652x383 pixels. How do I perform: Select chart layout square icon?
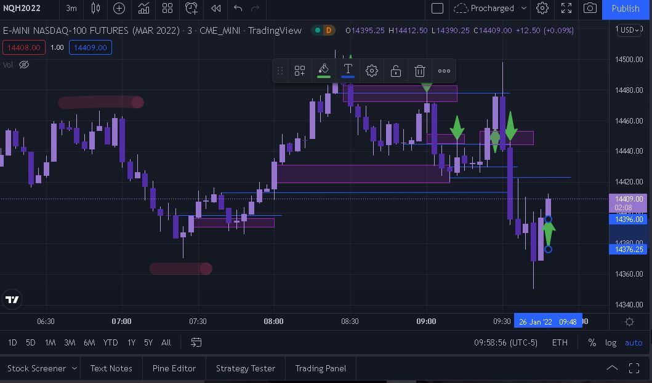coord(438,9)
